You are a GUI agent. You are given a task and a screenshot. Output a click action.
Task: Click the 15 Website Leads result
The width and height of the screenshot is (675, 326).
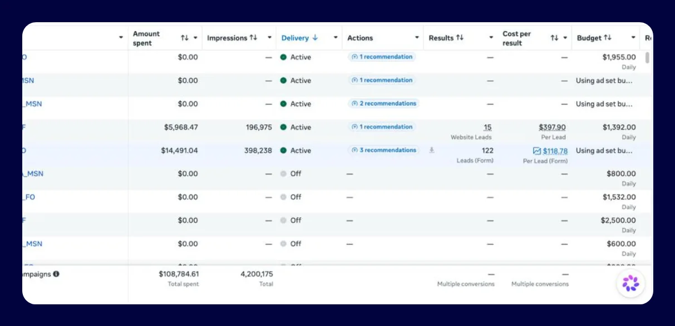coord(487,127)
